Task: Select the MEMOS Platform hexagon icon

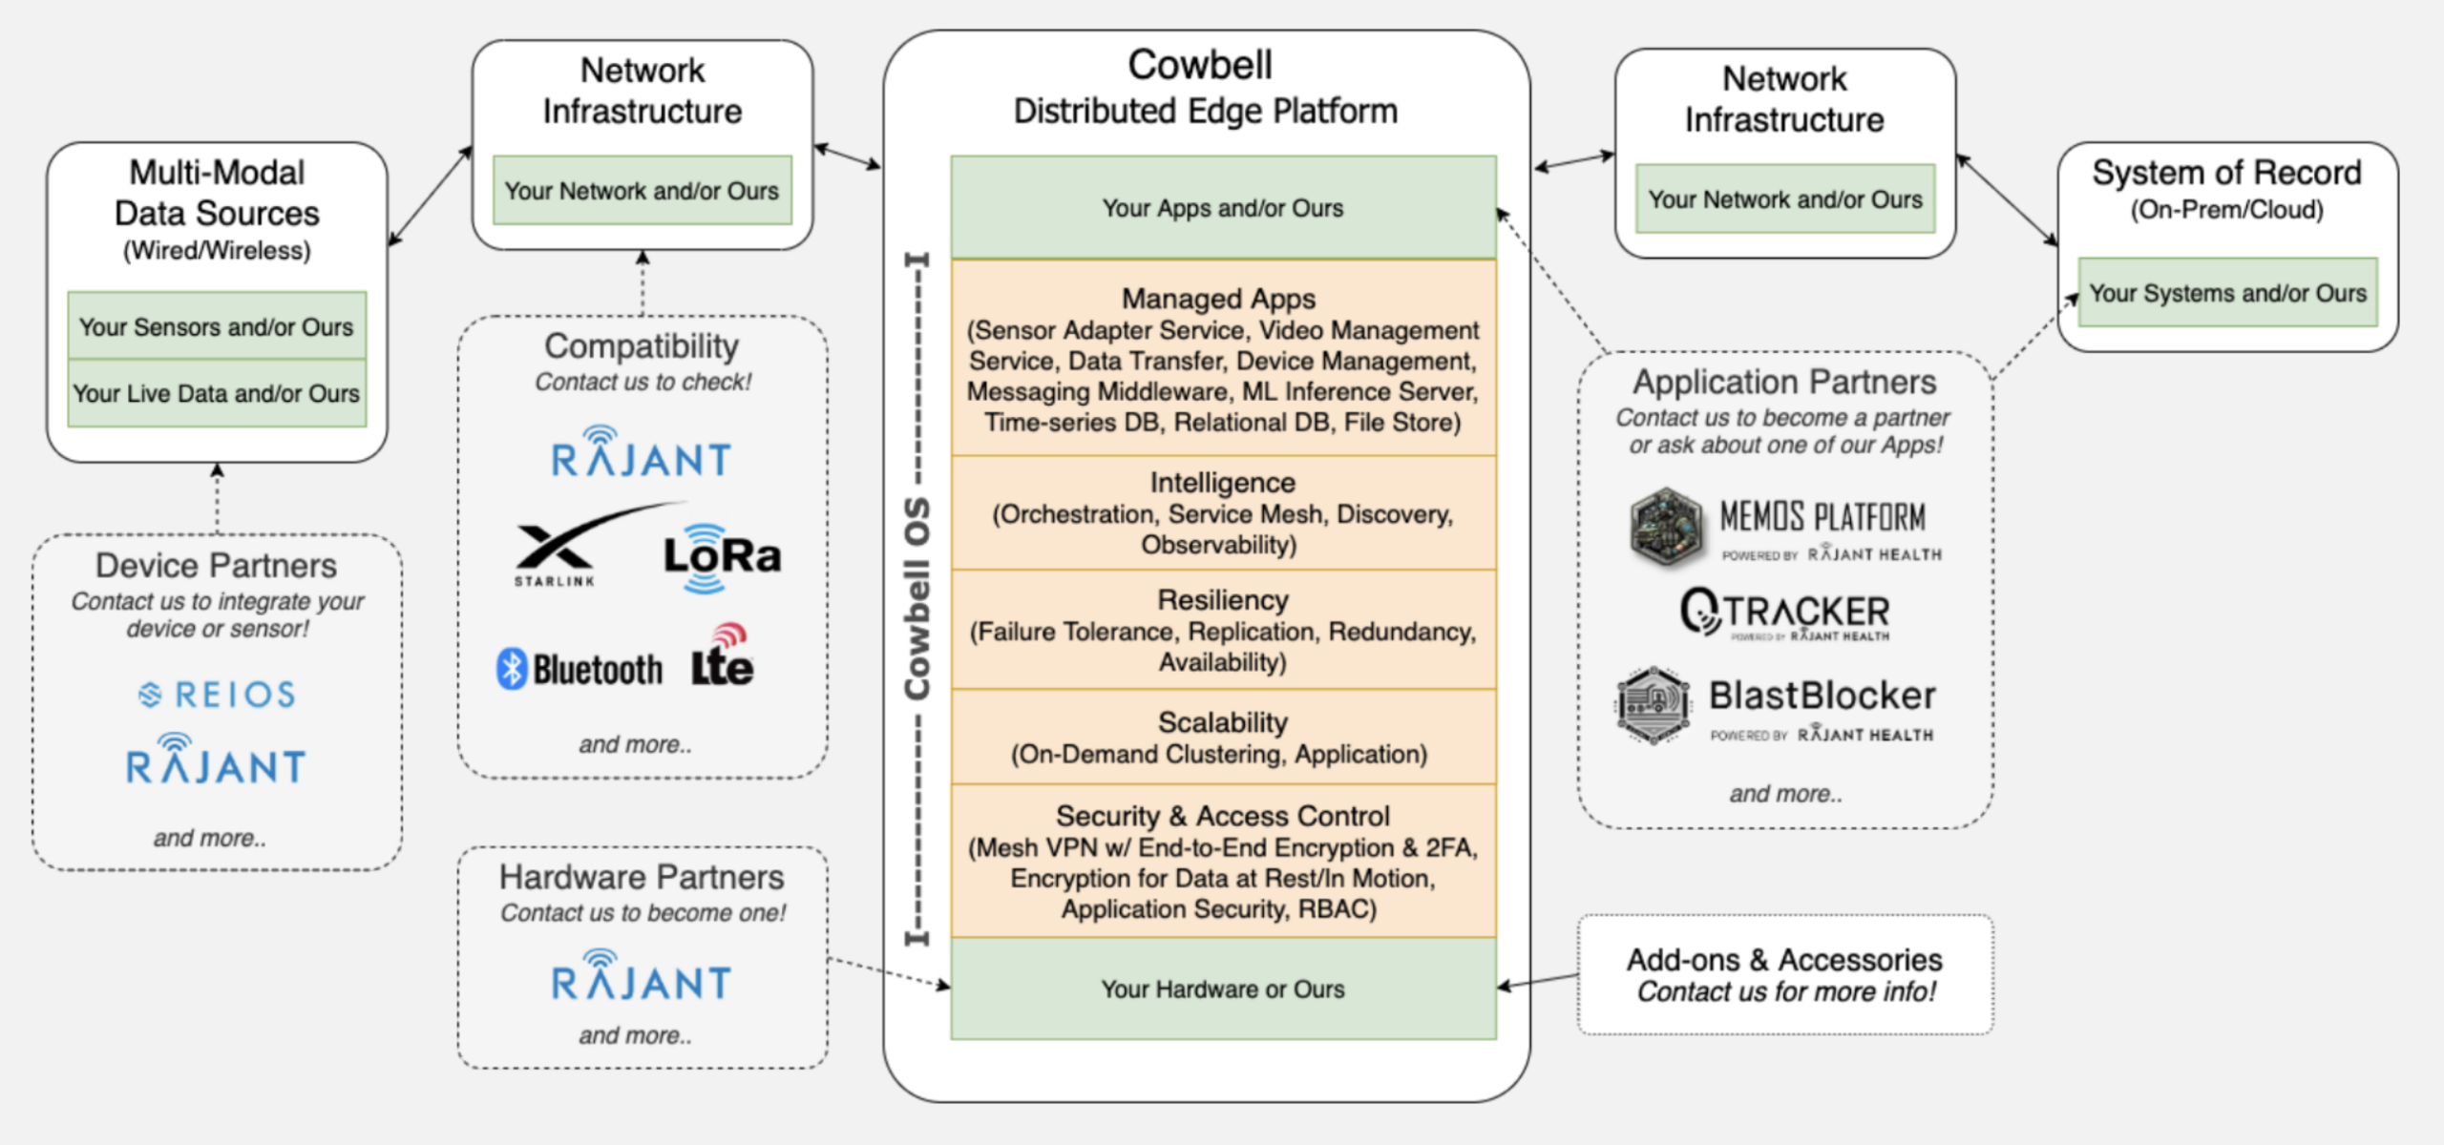Action: [1666, 527]
